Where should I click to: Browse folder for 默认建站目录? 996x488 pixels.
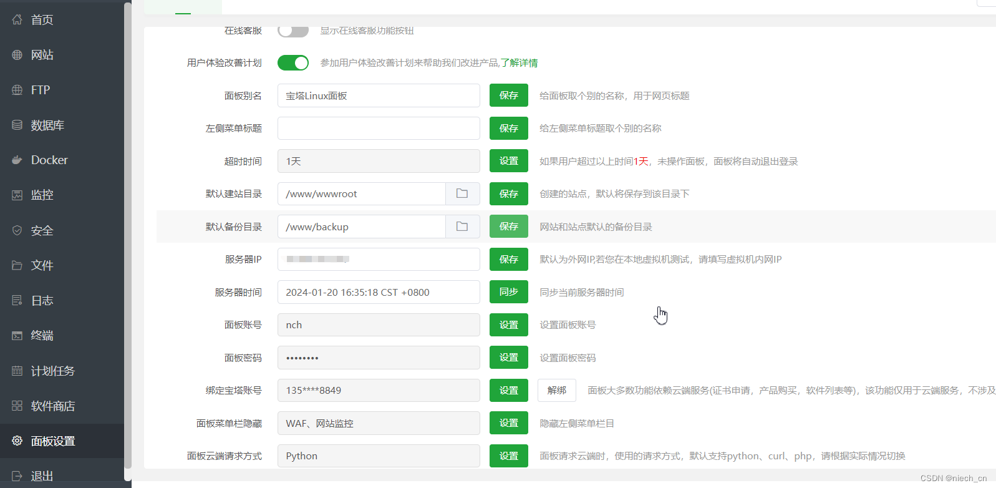[x=462, y=193]
